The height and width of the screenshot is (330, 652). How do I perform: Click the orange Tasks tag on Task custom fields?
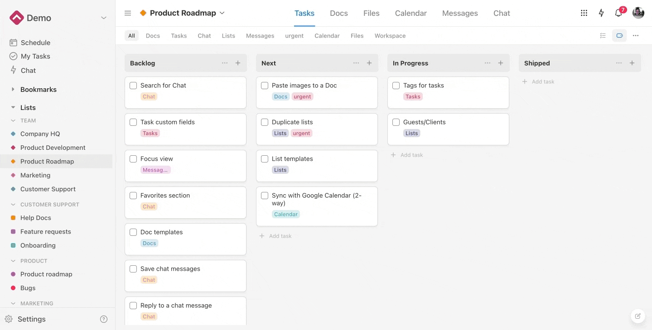[150, 133]
